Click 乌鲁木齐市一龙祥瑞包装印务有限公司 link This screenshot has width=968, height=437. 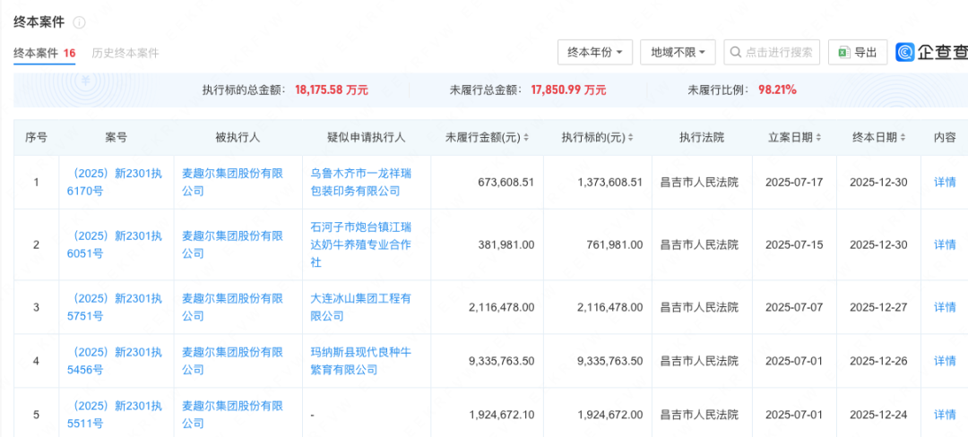click(359, 182)
